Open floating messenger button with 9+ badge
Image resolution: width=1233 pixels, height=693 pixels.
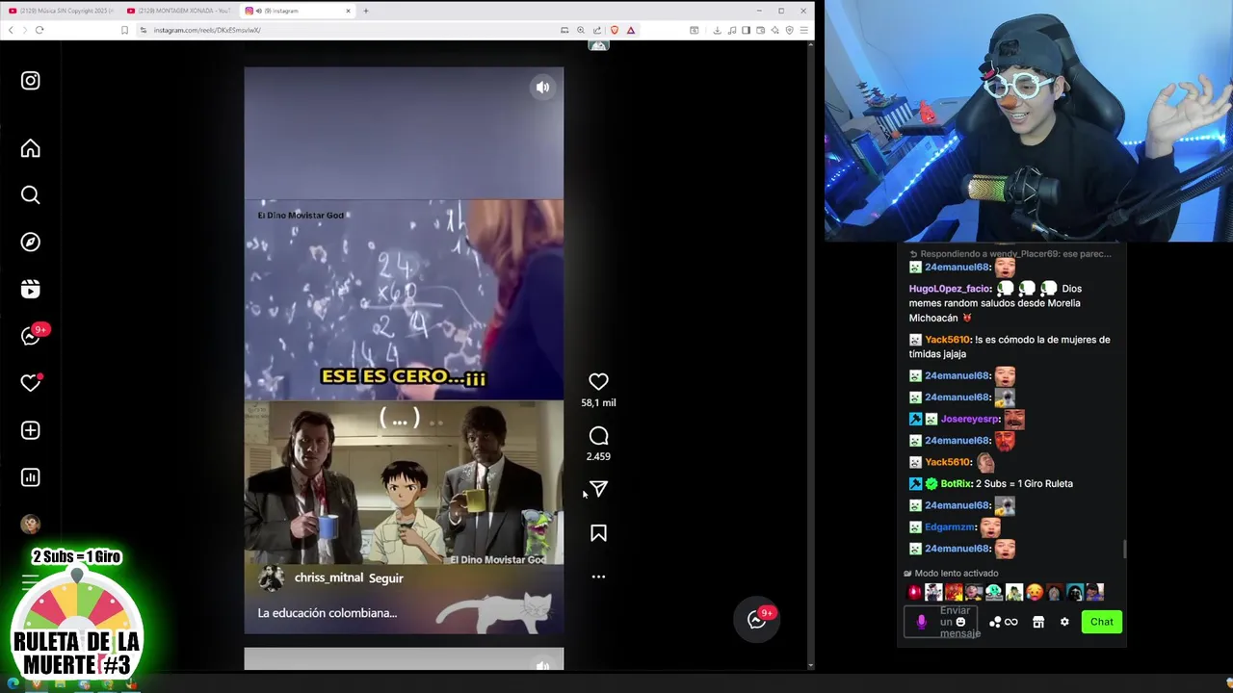coord(757,620)
